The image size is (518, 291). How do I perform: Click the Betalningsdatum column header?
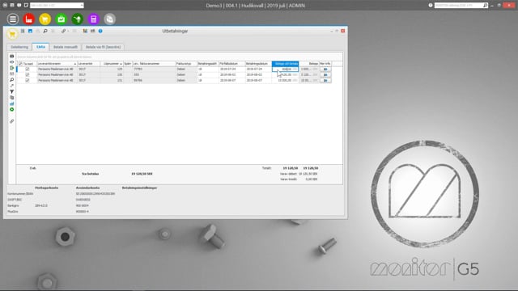(258, 64)
